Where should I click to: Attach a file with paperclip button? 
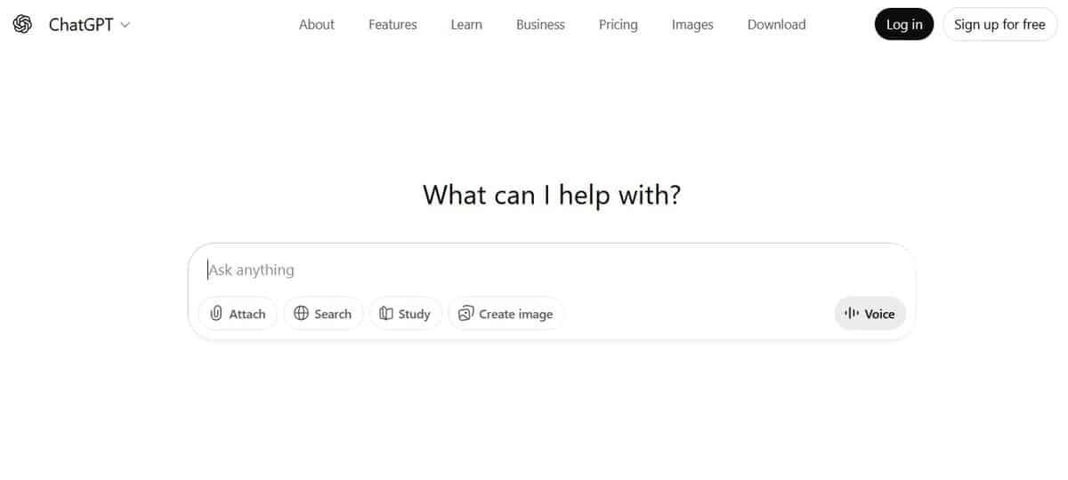[x=238, y=314]
